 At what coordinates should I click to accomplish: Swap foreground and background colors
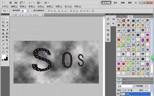pos(7,55)
